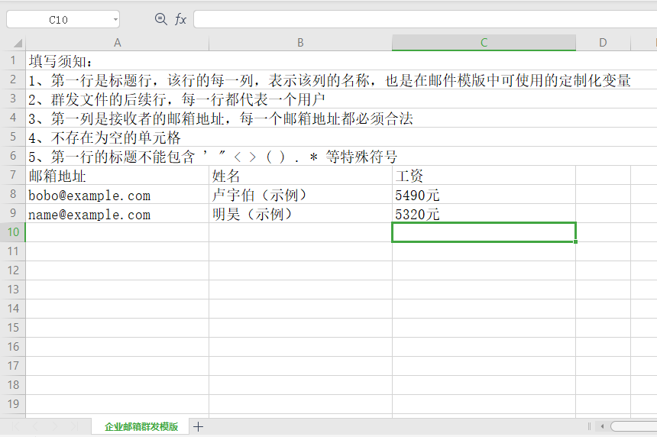The width and height of the screenshot is (657, 437).
Task: Click the fx insert function icon
Action: 180,19
